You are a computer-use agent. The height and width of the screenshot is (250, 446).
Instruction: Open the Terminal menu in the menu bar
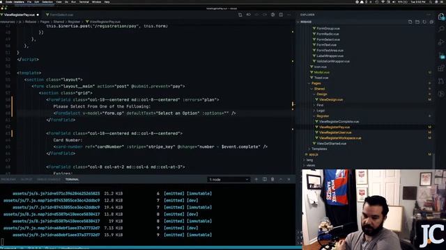click(84, 1)
